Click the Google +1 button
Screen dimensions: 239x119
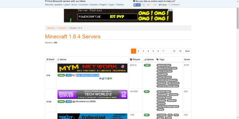click(x=149, y=5)
